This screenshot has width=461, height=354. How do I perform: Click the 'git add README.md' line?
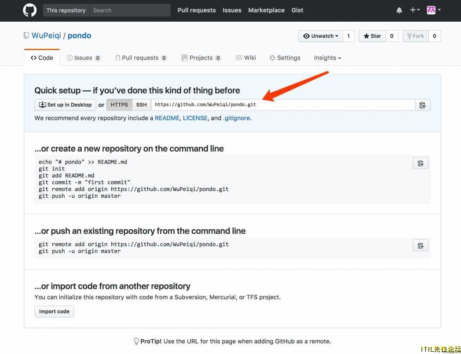67,176
